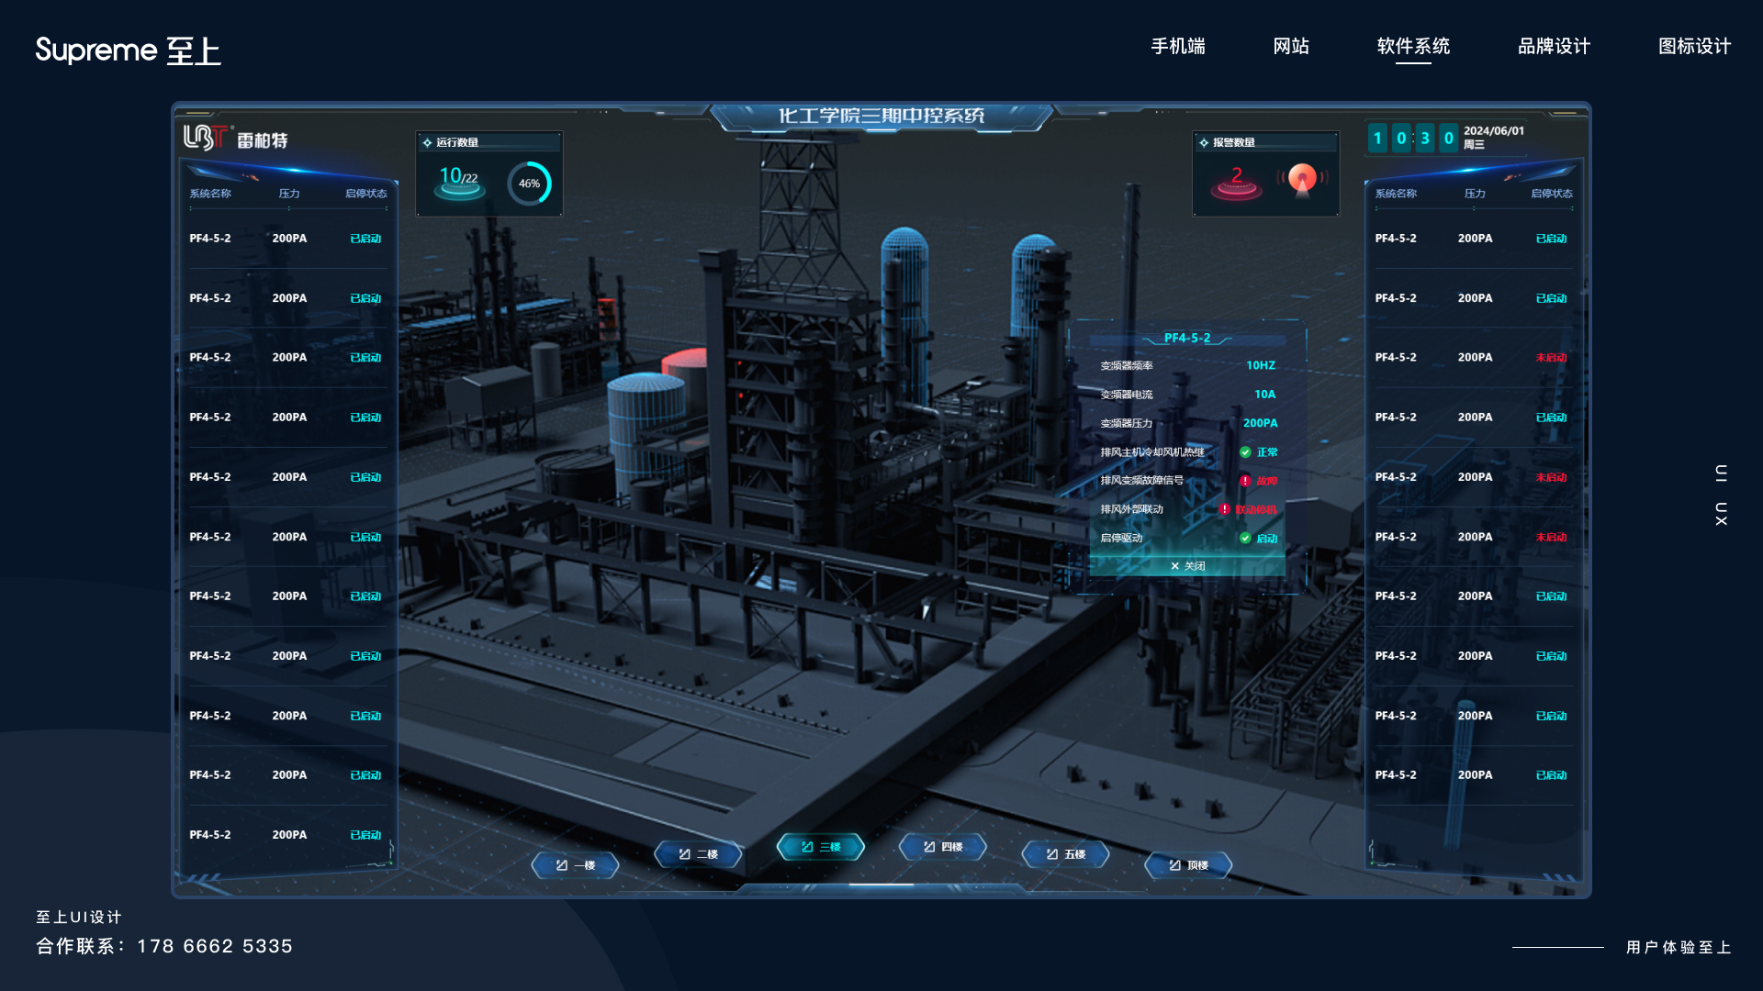Switch to the 四楼 floor view
The width and height of the screenshot is (1763, 991).
click(943, 847)
